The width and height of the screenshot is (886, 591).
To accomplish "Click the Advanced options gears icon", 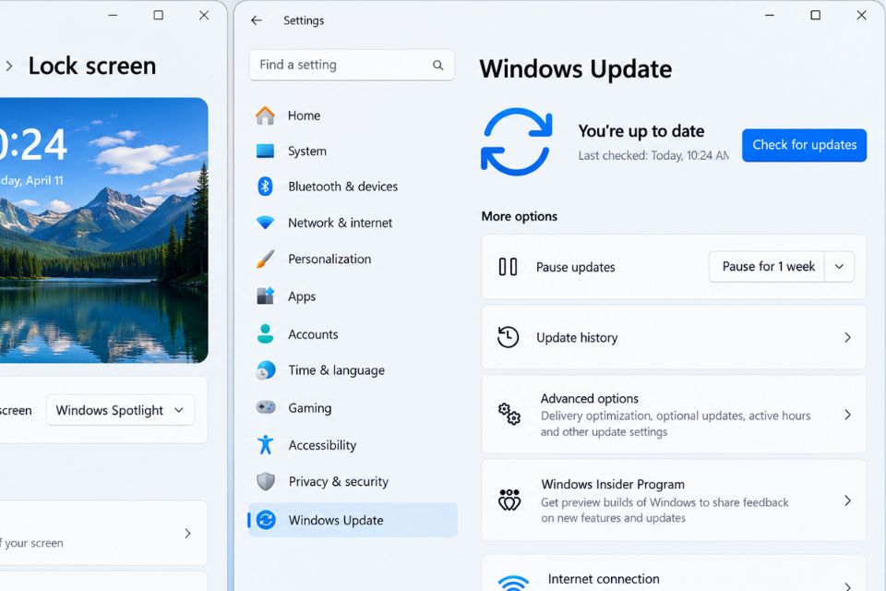I will click(509, 415).
